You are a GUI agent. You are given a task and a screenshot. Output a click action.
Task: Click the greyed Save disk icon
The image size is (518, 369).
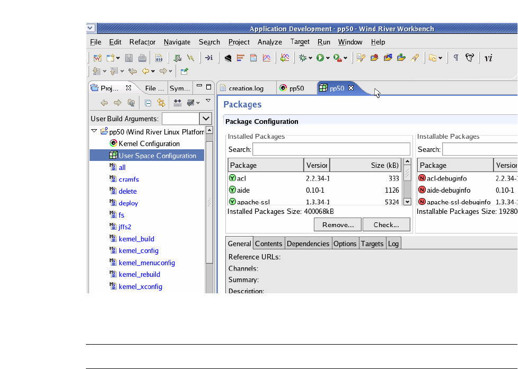(129, 58)
